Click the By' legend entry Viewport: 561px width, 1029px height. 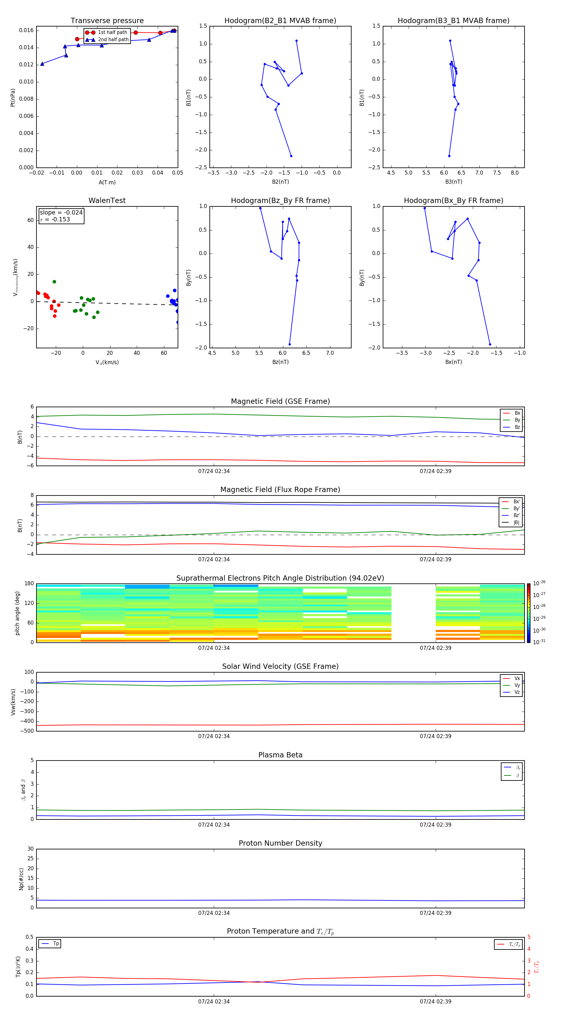[511, 509]
